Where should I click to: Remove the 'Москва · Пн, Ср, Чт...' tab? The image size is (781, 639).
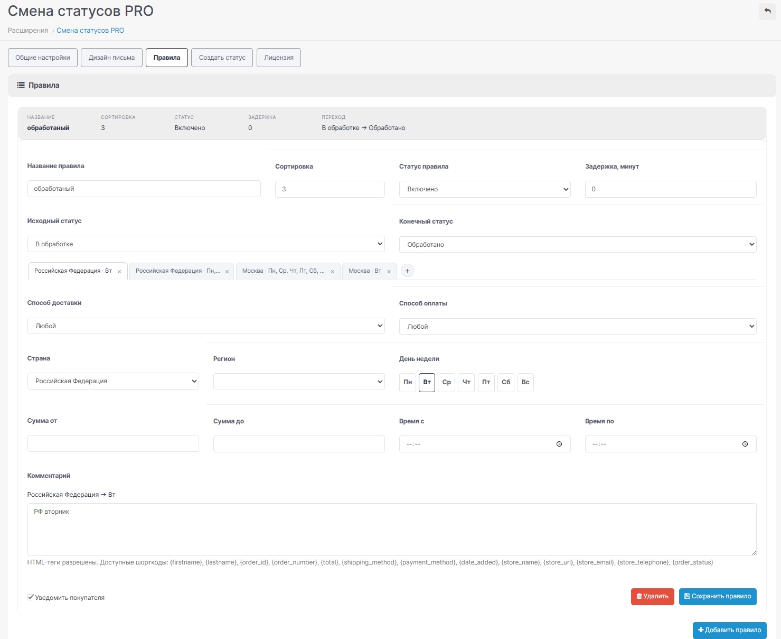332,272
